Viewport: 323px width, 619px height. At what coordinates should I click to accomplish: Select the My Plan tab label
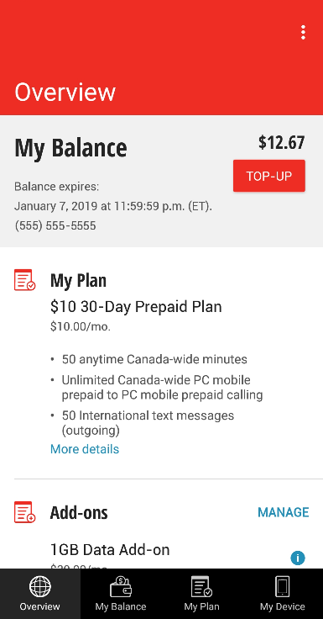[x=201, y=606]
